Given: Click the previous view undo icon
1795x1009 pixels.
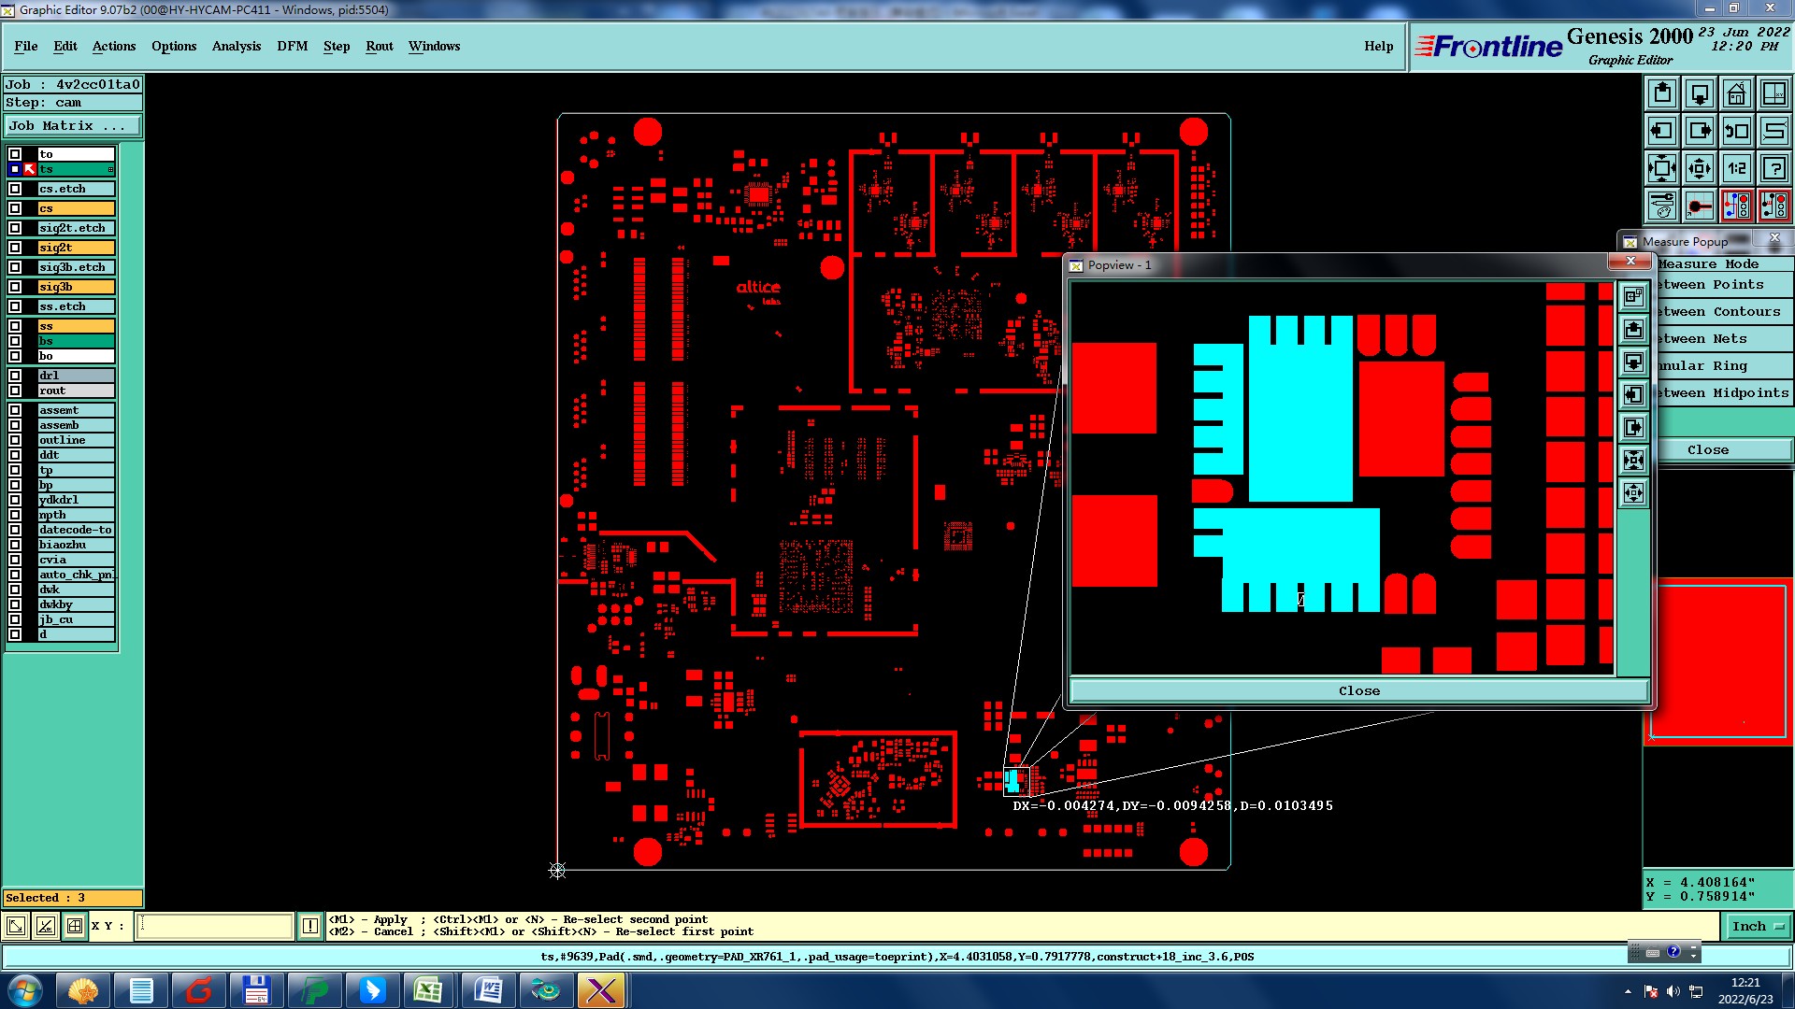Looking at the screenshot, I should pos(1736,131).
